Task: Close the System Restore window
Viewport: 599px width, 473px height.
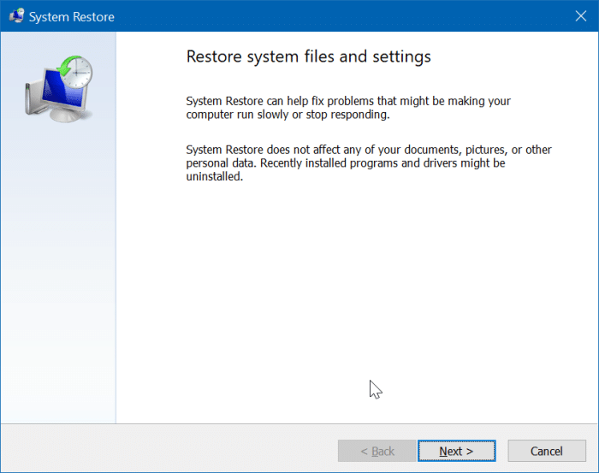Action: (x=581, y=16)
